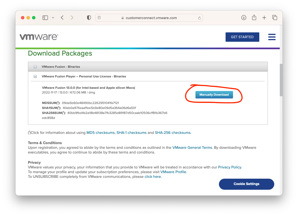Reload the page with the refresh icon
This screenshot has height=216, width=298.
tap(199, 17)
